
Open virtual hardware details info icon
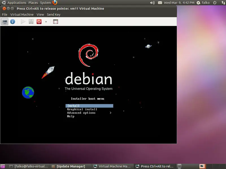tap(12, 22)
